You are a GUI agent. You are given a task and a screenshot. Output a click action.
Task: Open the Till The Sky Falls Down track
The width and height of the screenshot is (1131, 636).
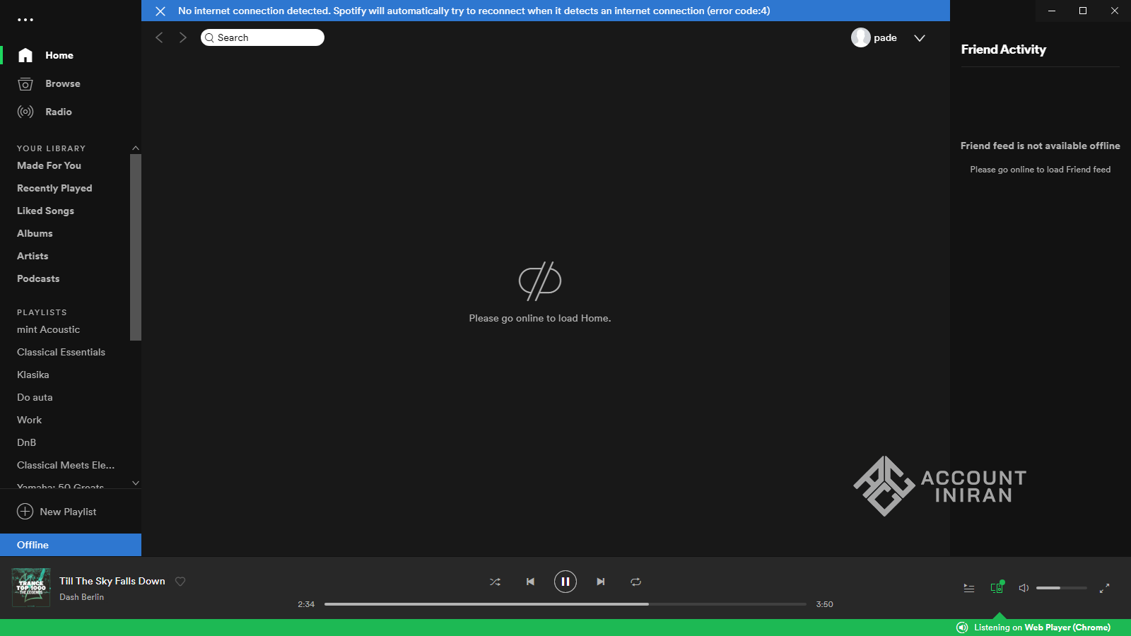click(x=112, y=581)
